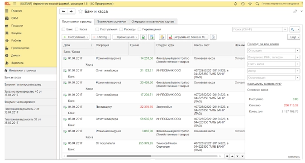Open notifications bell icon
The height and width of the screenshot is (163, 305).
236,4
